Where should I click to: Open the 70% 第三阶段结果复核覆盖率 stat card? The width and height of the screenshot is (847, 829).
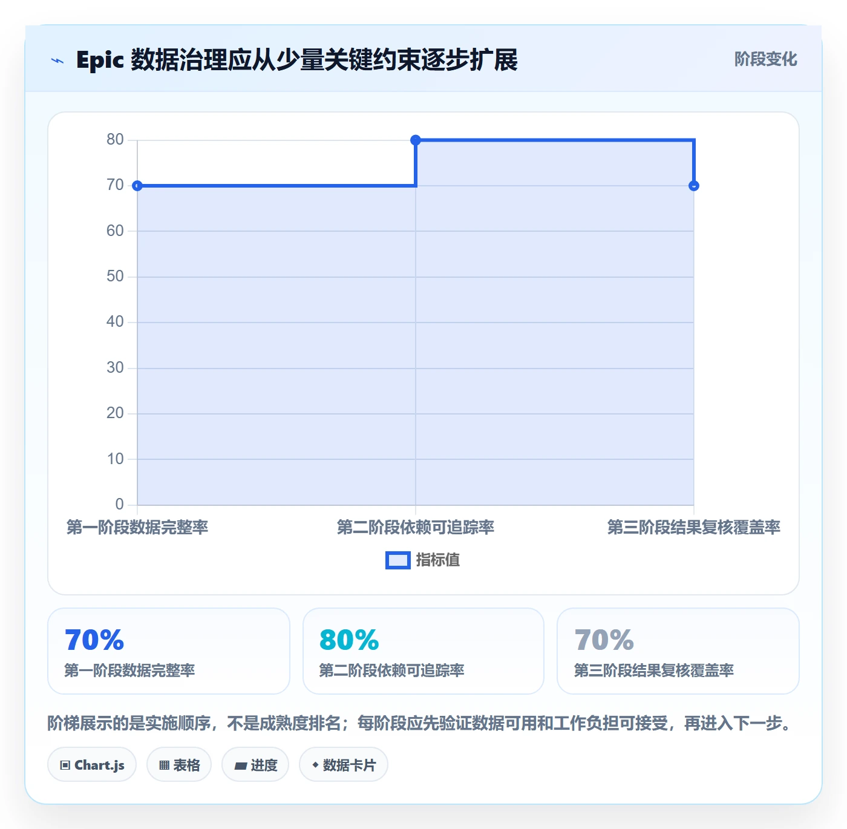[678, 651]
